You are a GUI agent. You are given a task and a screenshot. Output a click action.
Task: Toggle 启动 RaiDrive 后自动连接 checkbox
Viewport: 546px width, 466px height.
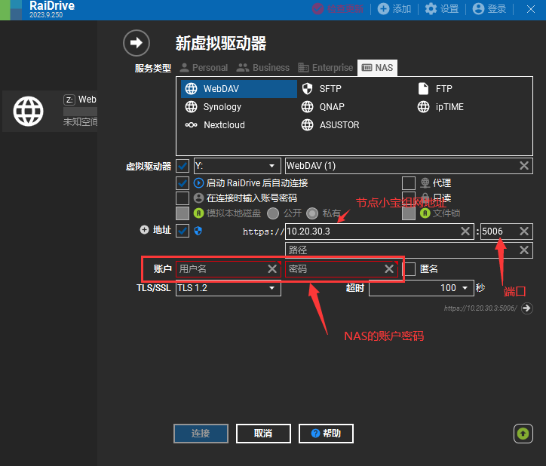(x=183, y=182)
